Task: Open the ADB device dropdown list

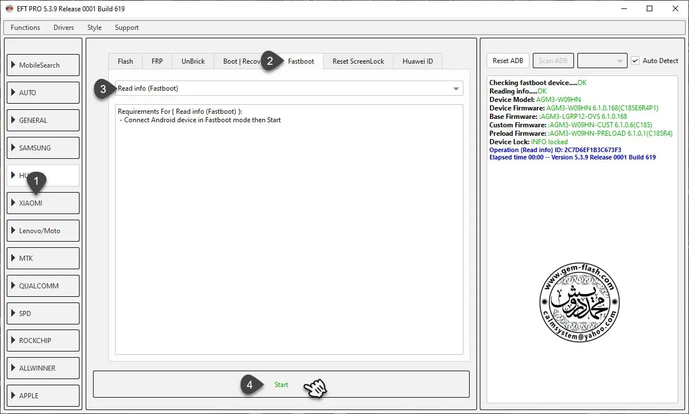Action: point(602,61)
